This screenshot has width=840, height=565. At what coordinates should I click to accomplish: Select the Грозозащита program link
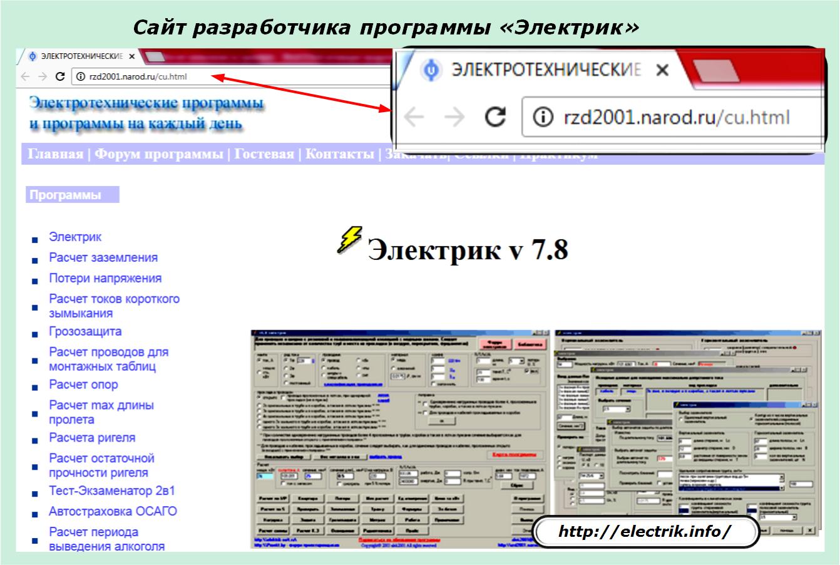pyautogui.click(x=85, y=331)
